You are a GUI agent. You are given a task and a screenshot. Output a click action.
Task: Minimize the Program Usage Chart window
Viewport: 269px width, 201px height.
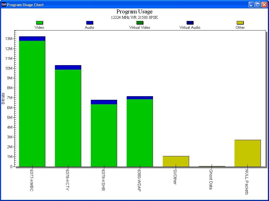[x=251, y=4]
